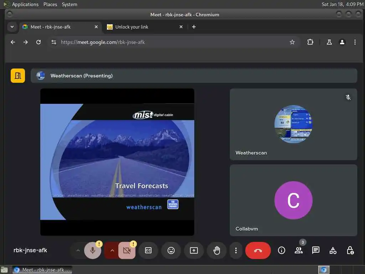Switch to the Meet - rbk-jnse-afk tab
This screenshot has height=274, width=365.
pyautogui.click(x=61, y=27)
